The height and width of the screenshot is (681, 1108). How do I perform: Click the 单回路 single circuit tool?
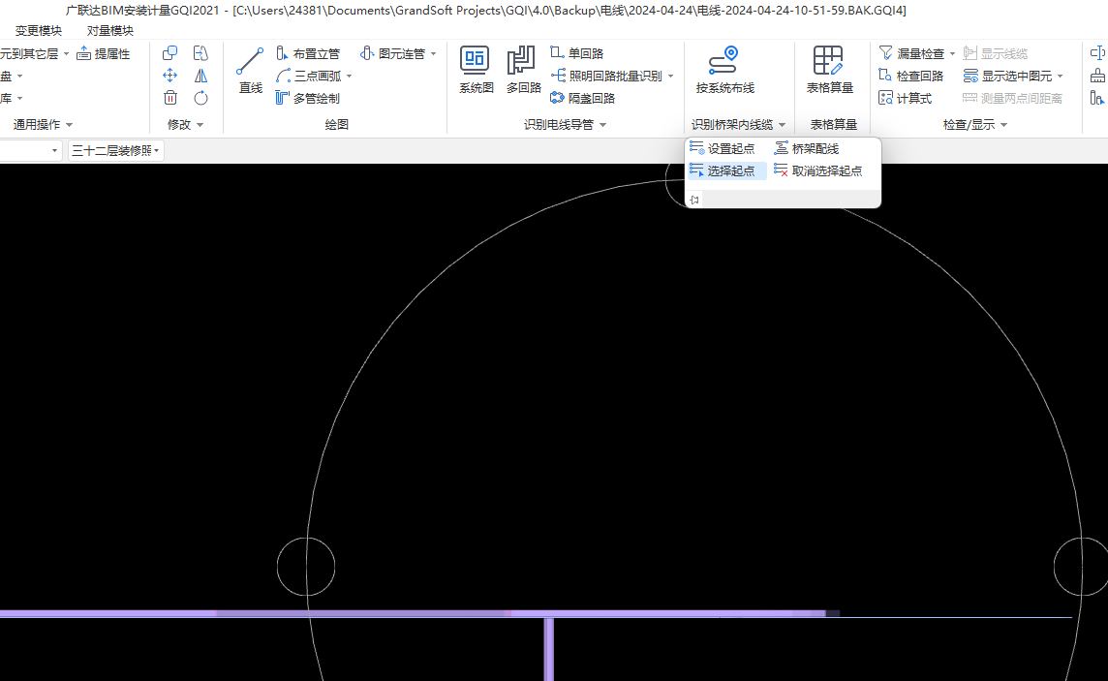(x=576, y=53)
